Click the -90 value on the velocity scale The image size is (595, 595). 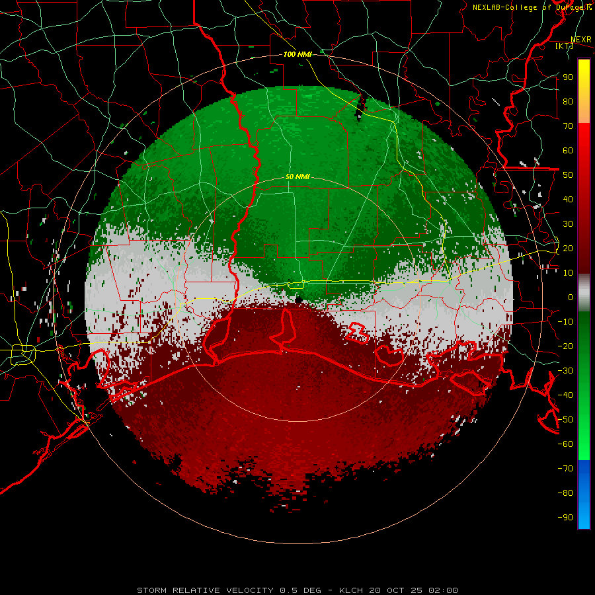click(x=565, y=518)
